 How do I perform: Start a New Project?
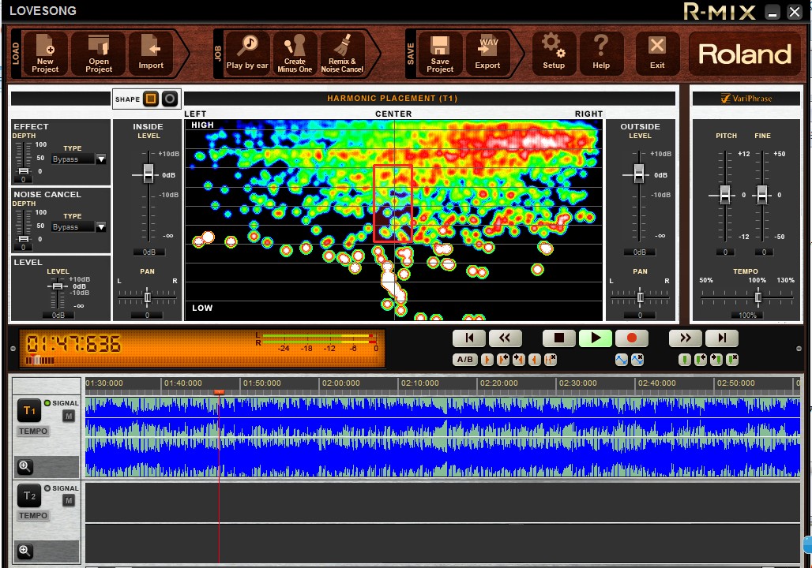pos(45,54)
